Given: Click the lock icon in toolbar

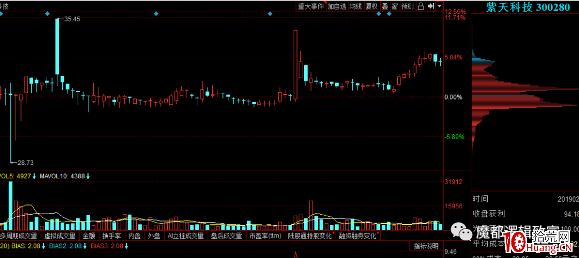Looking at the screenshot, I should click(420, 6).
